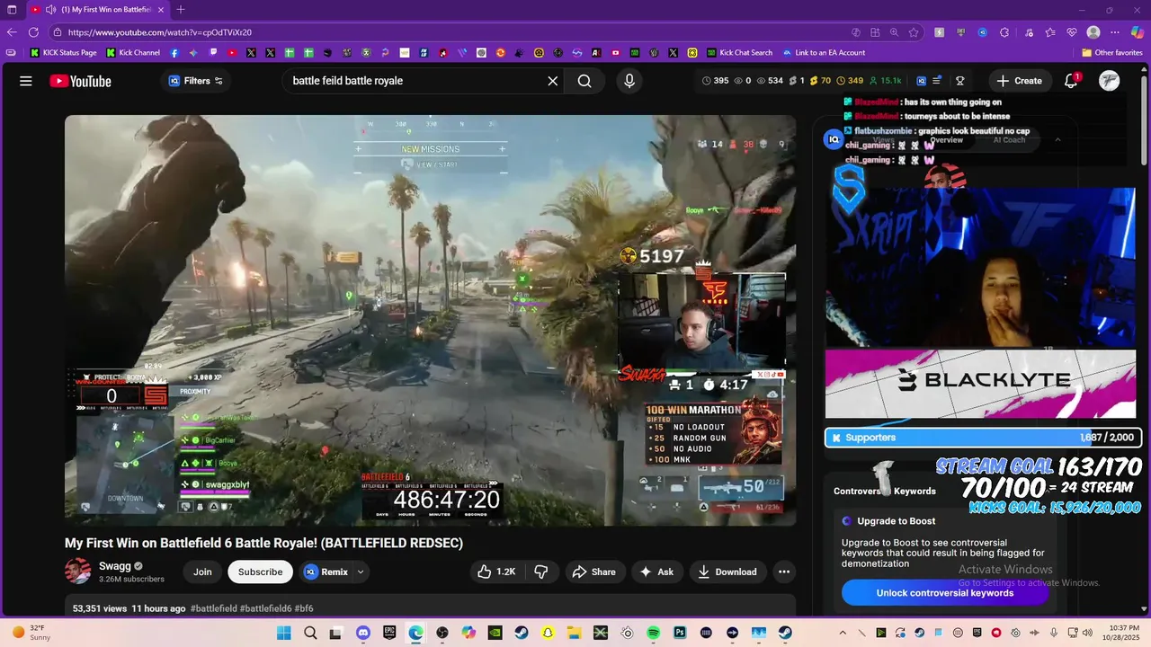
Task: Open the vidIQ Filters button
Action: tap(195, 81)
